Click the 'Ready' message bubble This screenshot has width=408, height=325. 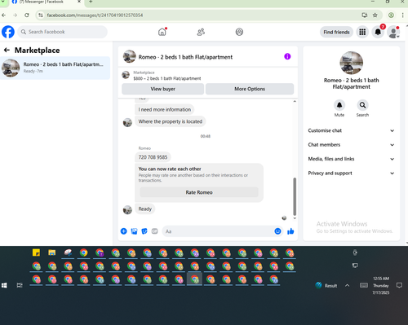[145, 209]
